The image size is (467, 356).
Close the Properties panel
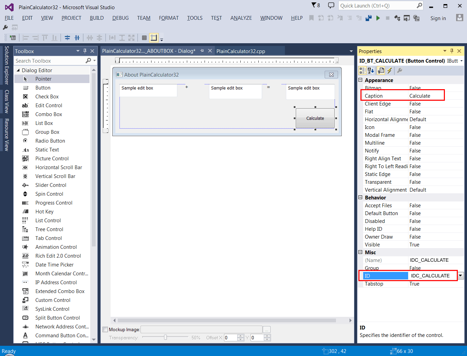459,51
